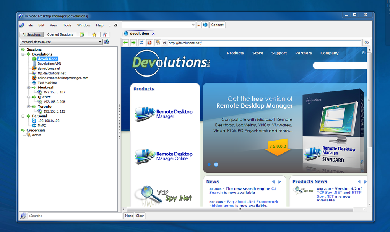Screen dimensions: 390x232
Task: Click the Connect button
Action: click(x=217, y=25)
